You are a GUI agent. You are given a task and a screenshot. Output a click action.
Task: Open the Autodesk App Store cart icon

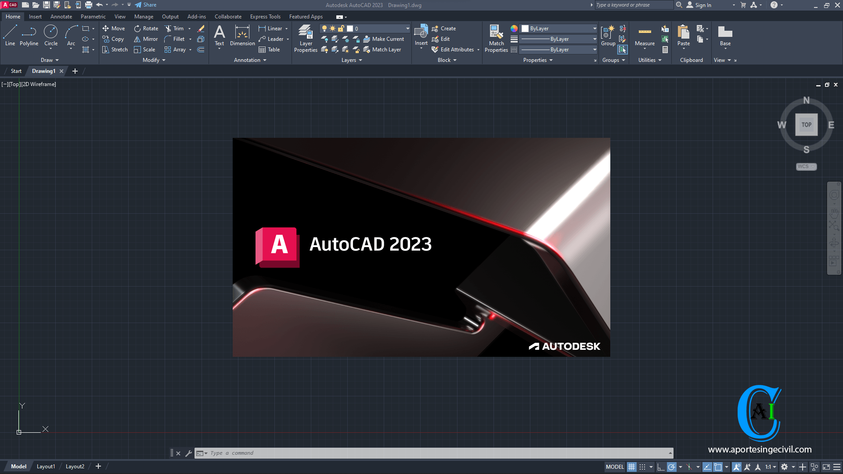pyautogui.click(x=743, y=5)
